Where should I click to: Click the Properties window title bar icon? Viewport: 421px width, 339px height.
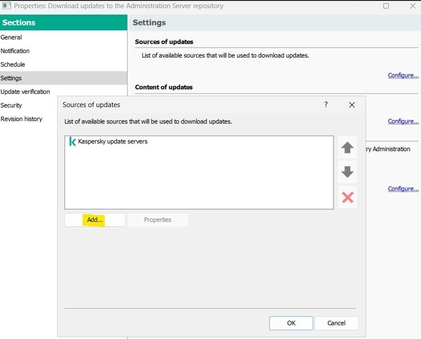click(6, 6)
